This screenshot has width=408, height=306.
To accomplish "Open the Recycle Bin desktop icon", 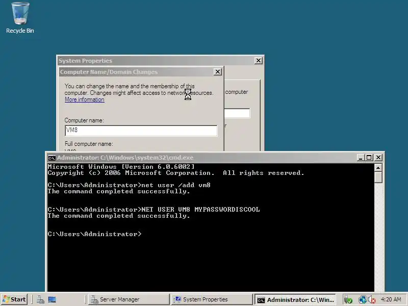I will pyautogui.click(x=20, y=18).
